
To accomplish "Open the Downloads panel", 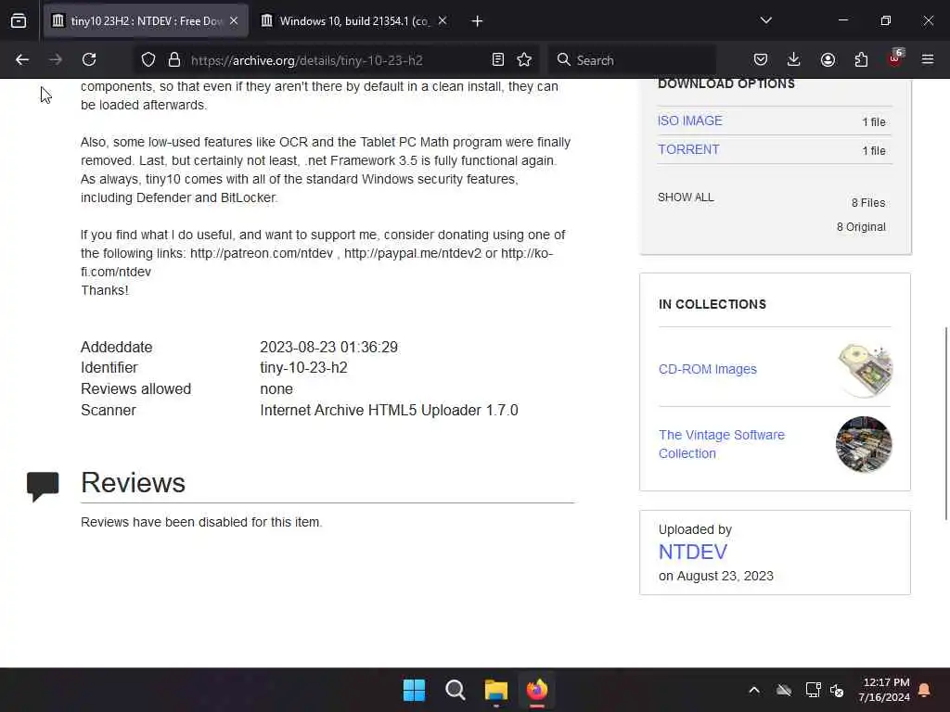I will 794,60.
